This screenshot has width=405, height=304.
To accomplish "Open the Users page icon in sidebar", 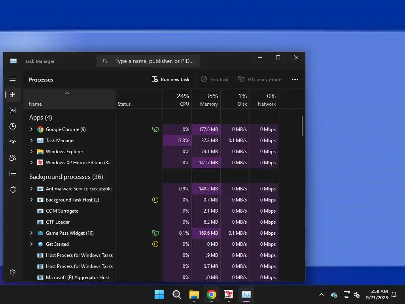I will pos(13,158).
